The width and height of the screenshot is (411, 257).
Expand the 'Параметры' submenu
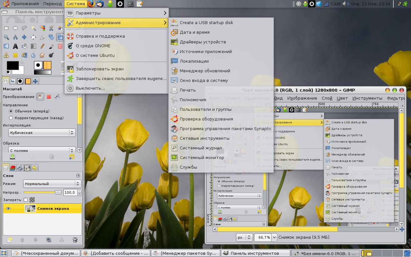pyautogui.click(x=117, y=13)
